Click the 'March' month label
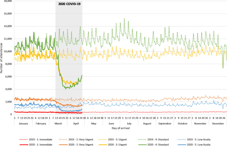Screen dimensions: 227x146 point(58,124)
